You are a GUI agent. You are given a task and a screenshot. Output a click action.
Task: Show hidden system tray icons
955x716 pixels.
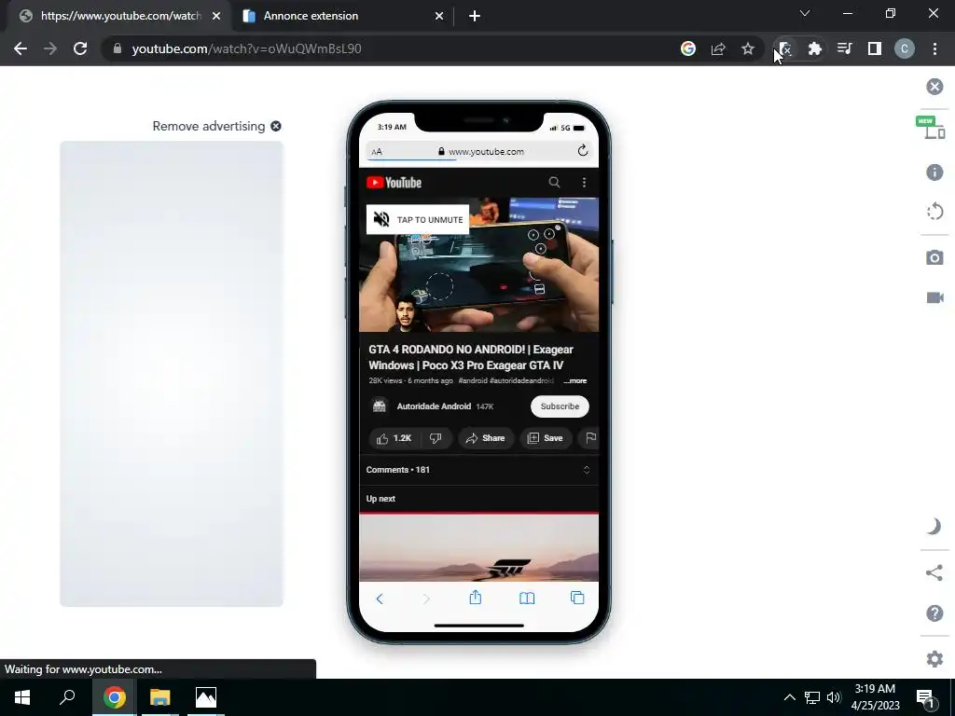click(x=789, y=697)
